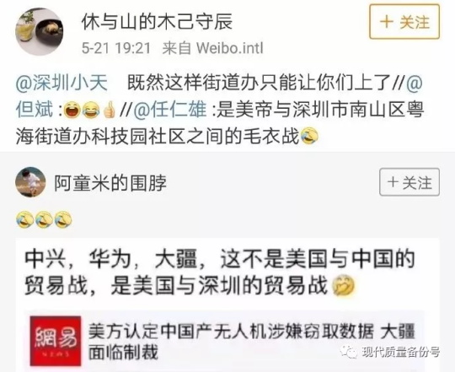The width and height of the screenshot is (455, 372).
Task: Open the @深圳小天 mention link
Action: (x=62, y=83)
